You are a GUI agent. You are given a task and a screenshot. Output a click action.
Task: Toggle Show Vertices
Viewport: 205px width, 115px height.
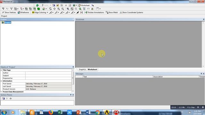pyautogui.click(x=9, y=12)
